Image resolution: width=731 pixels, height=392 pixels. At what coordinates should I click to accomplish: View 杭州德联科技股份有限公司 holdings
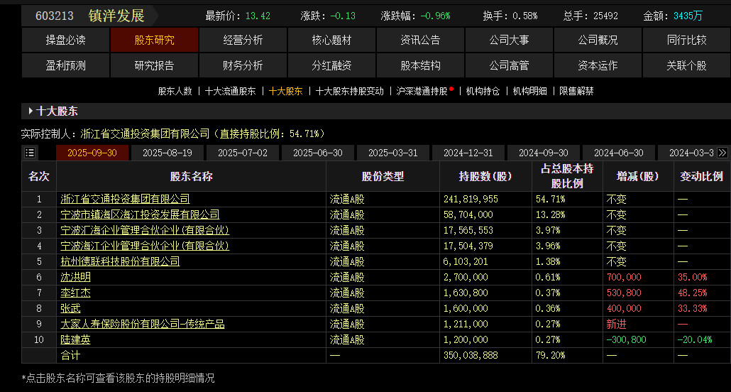120,262
